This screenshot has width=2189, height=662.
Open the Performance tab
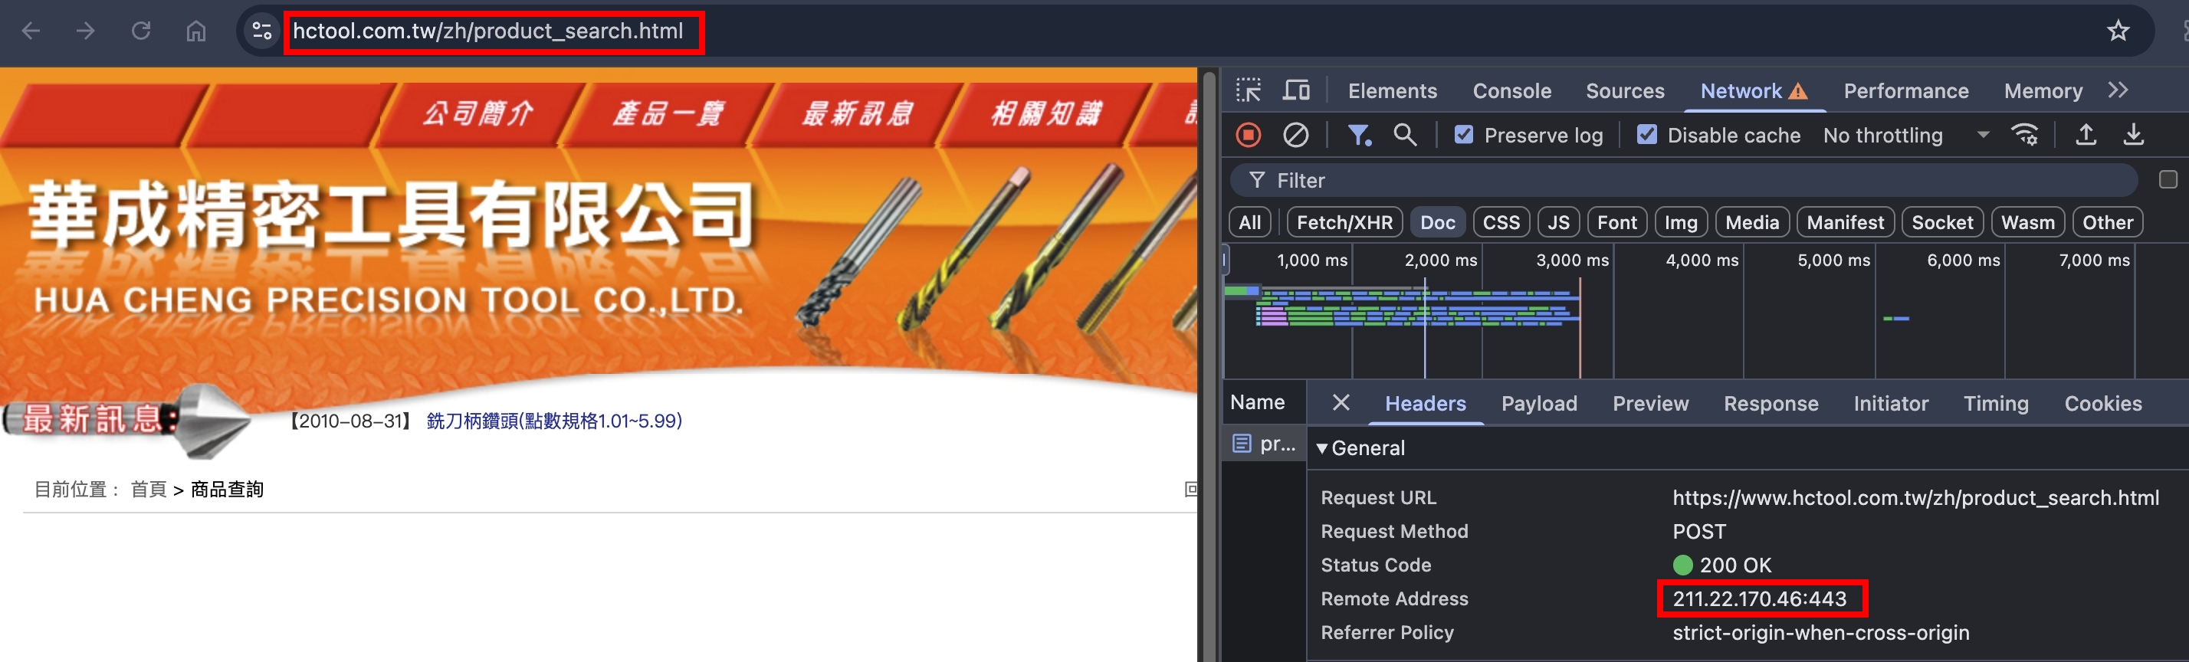pyautogui.click(x=1906, y=91)
